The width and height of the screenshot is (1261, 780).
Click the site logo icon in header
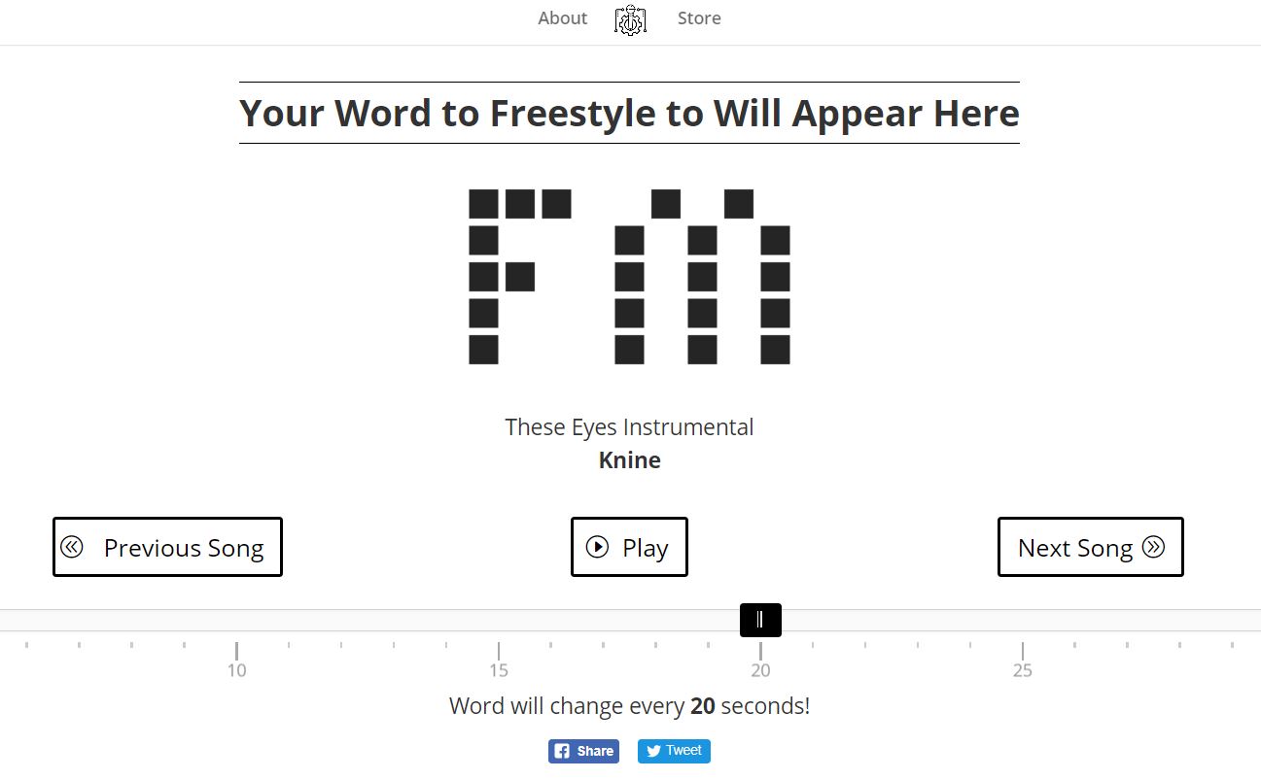pyautogui.click(x=630, y=19)
